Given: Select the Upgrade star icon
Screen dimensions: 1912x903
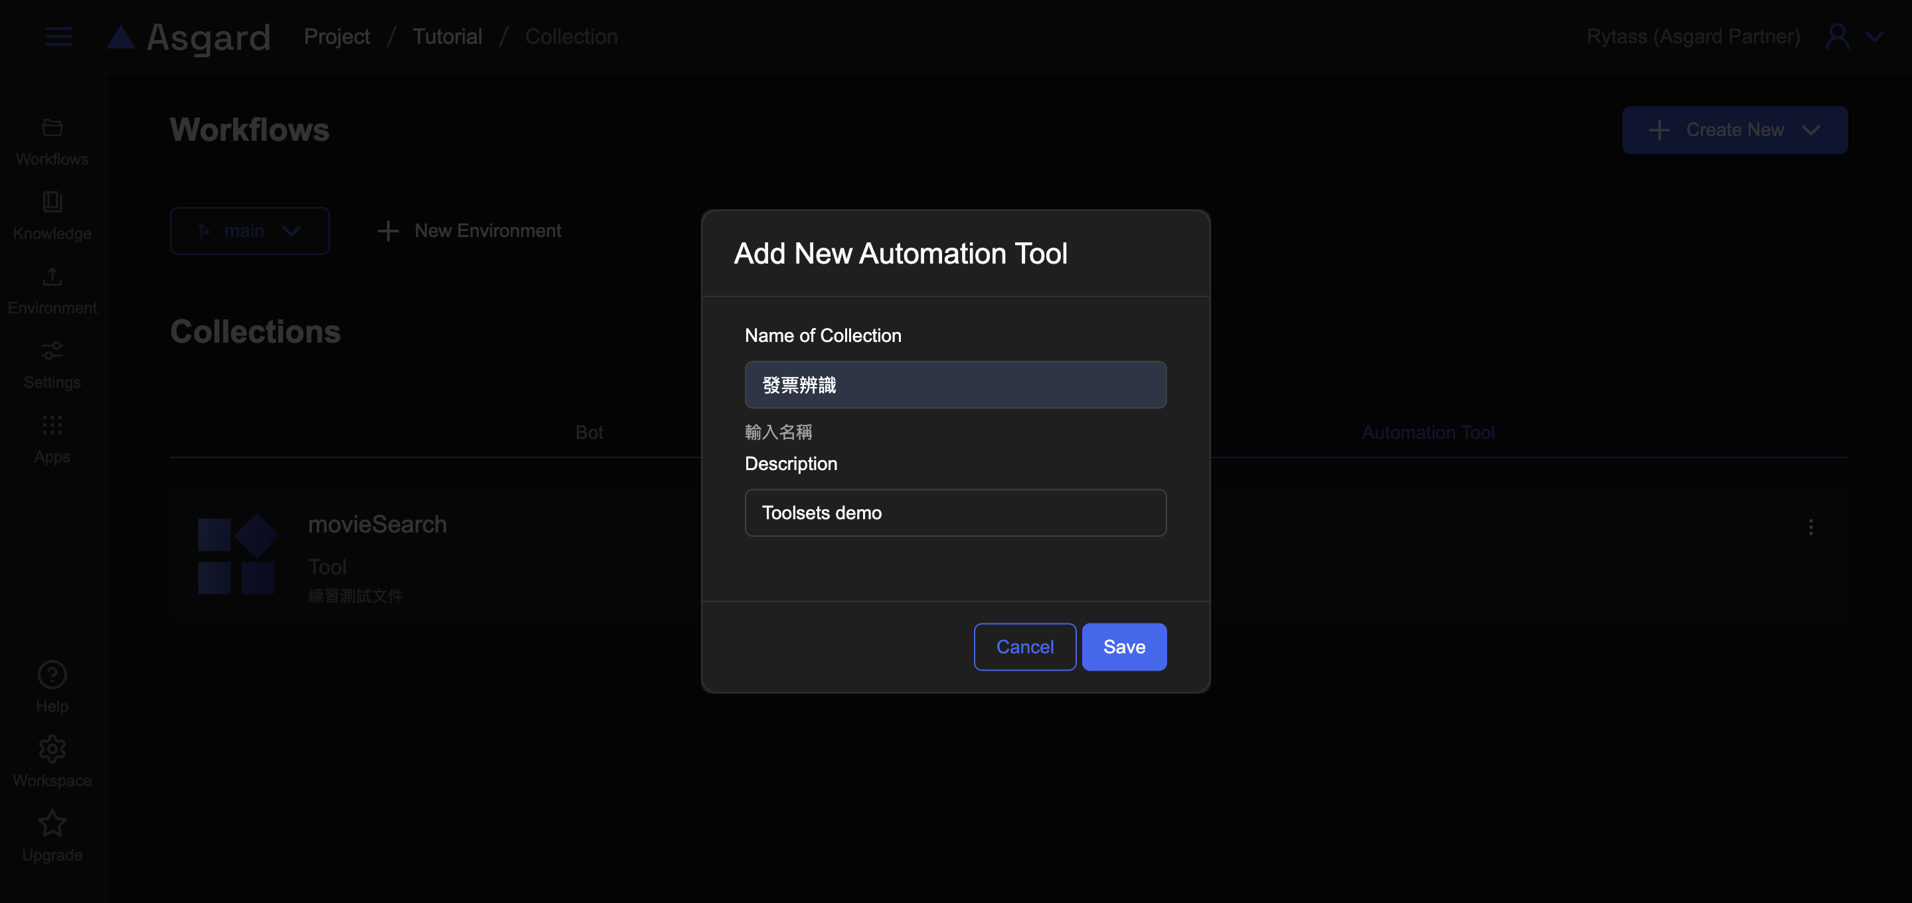Looking at the screenshot, I should point(52,835).
